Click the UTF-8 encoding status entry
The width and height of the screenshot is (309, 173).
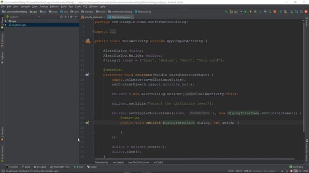pos(248,171)
